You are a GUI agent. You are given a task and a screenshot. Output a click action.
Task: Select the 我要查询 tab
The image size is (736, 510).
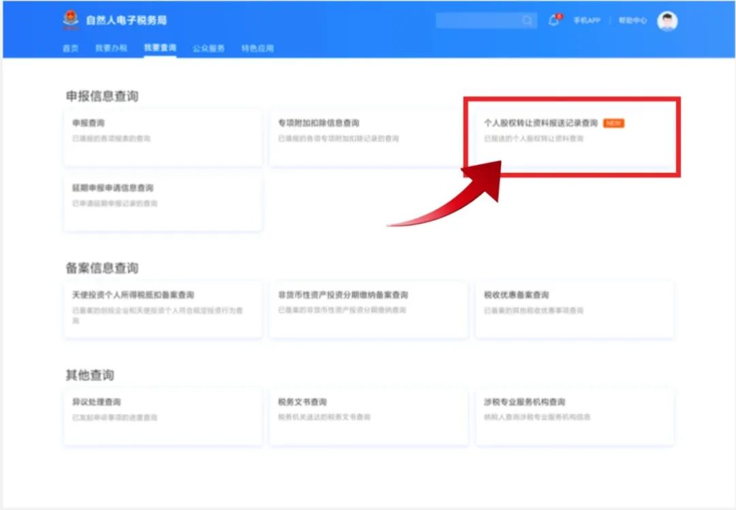[x=160, y=48]
